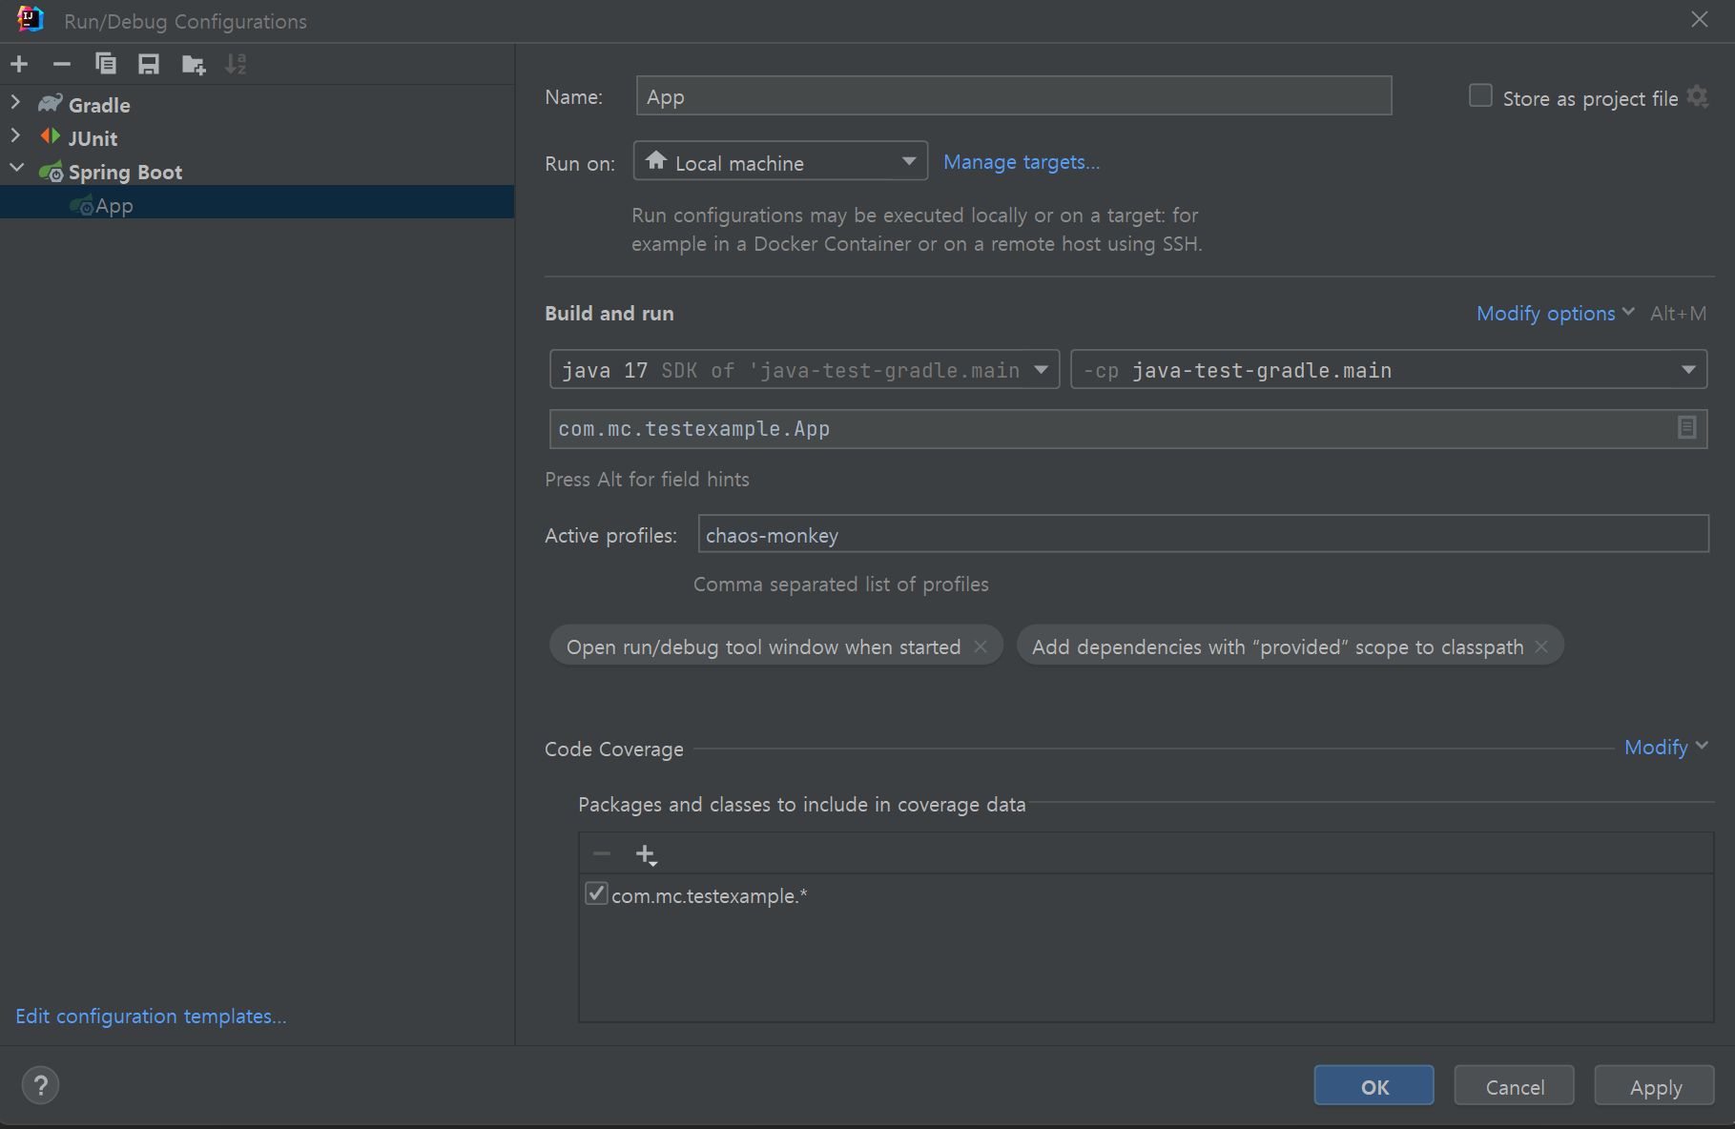Uncheck the com.mc.testexample.* coverage checkbox
This screenshot has width=1735, height=1129.
[x=596, y=893]
